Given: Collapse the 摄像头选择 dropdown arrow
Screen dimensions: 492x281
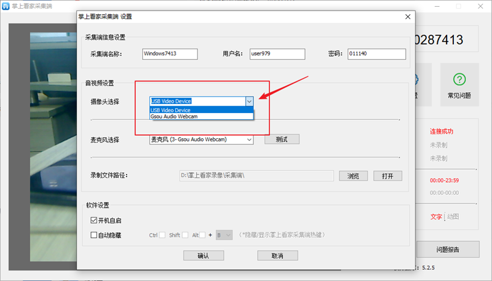Looking at the screenshot, I should (x=249, y=101).
